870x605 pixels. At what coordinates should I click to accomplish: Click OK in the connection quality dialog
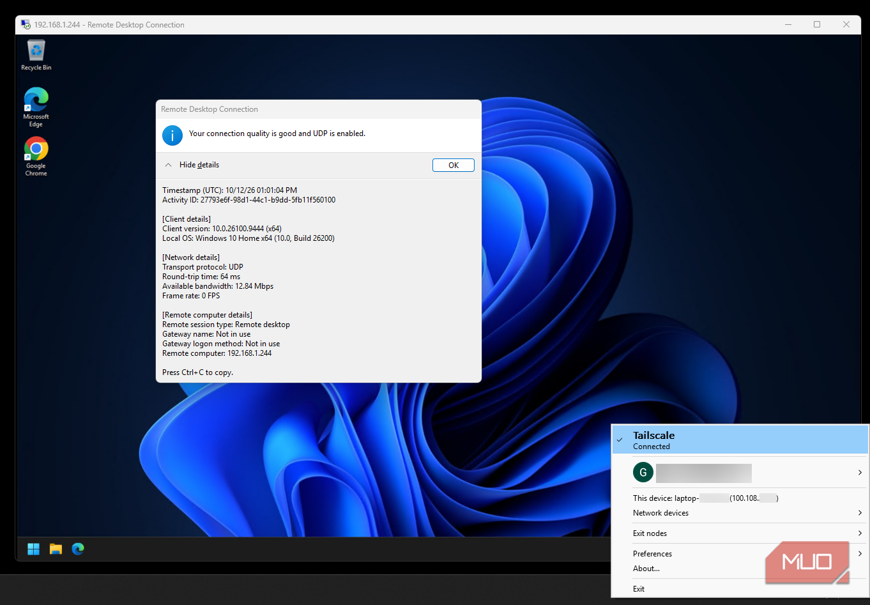pos(454,165)
